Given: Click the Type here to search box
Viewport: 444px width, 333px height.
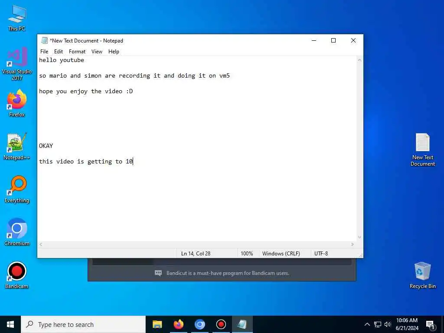Looking at the screenshot, I should tap(83, 324).
